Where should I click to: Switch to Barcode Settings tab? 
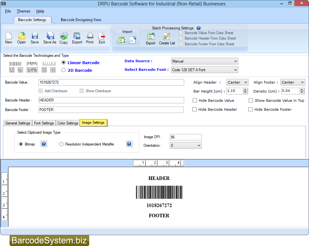tap(32, 20)
